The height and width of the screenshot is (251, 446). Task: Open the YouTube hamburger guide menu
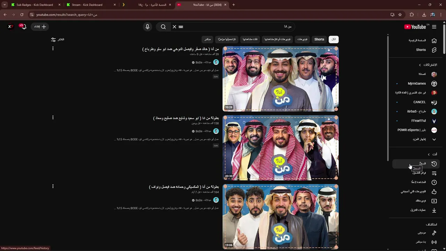(434, 27)
